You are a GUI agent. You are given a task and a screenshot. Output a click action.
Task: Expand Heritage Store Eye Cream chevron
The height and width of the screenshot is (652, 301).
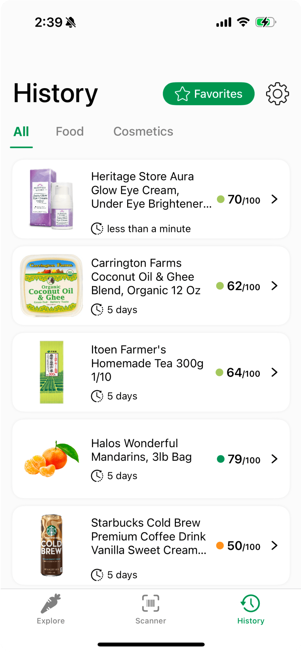(x=274, y=199)
